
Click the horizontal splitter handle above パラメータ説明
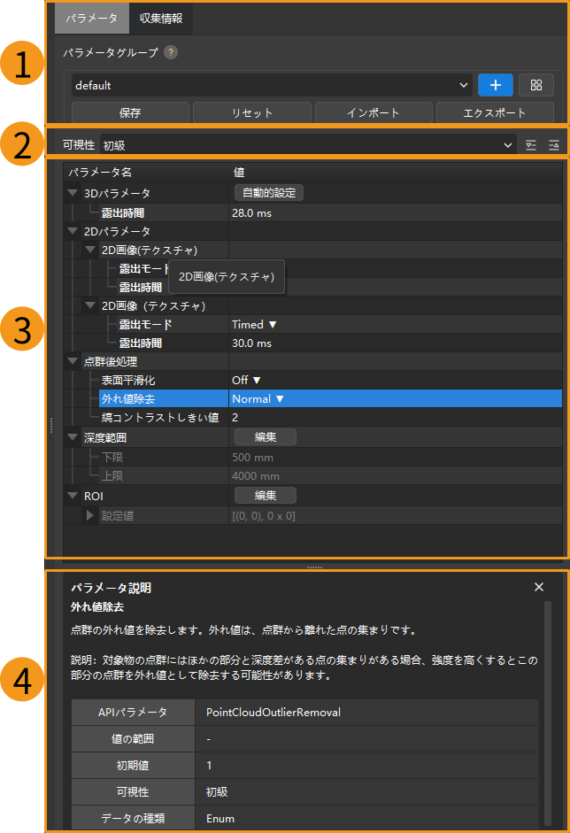pyautogui.click(x=314, y=567)
